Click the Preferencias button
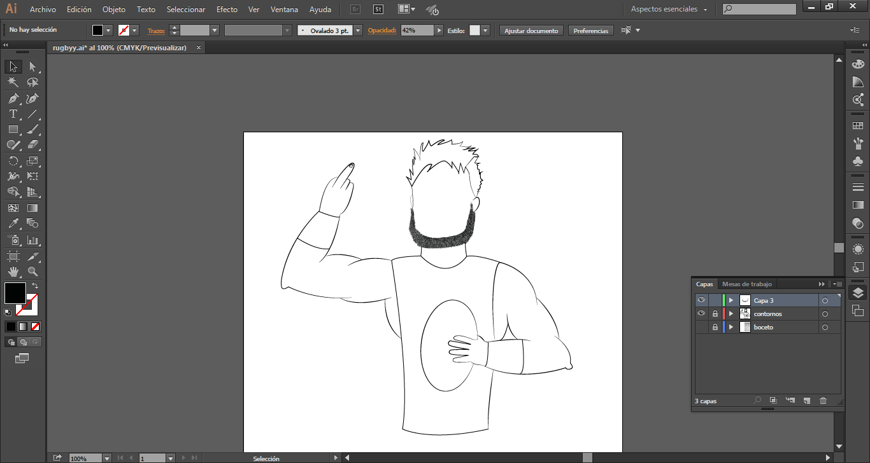The height and width of the screenshot is (463, 870). (x=591, y=31)
